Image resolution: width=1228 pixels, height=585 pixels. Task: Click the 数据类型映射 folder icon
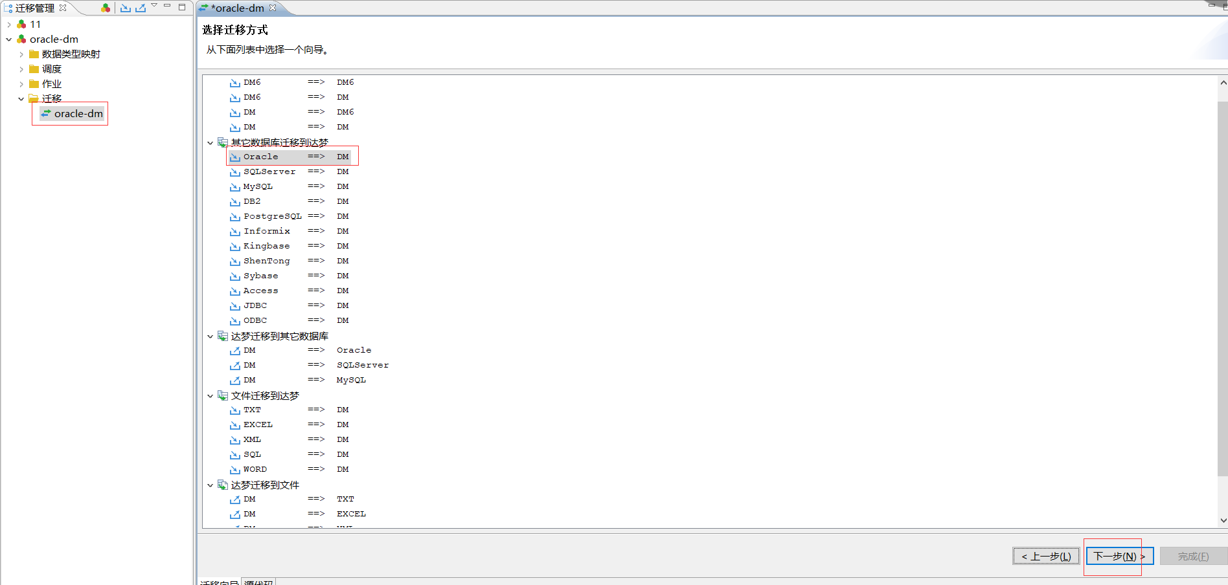pos(34,54)
